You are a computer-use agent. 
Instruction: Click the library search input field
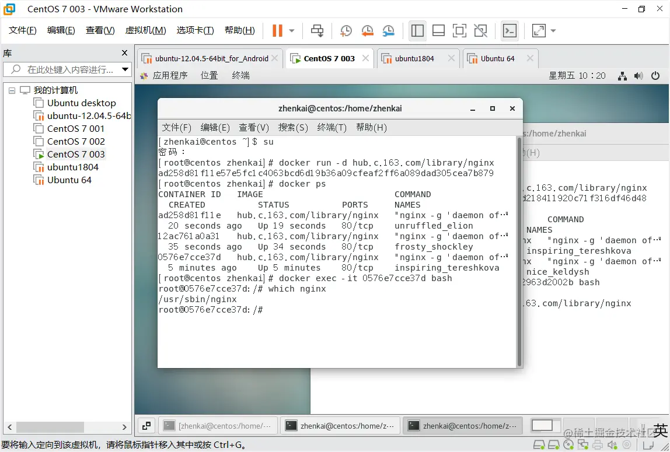pos(62,69)
